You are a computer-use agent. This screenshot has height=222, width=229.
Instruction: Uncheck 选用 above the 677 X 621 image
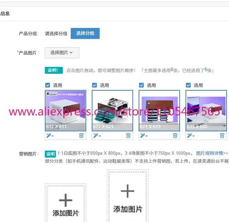94,85
